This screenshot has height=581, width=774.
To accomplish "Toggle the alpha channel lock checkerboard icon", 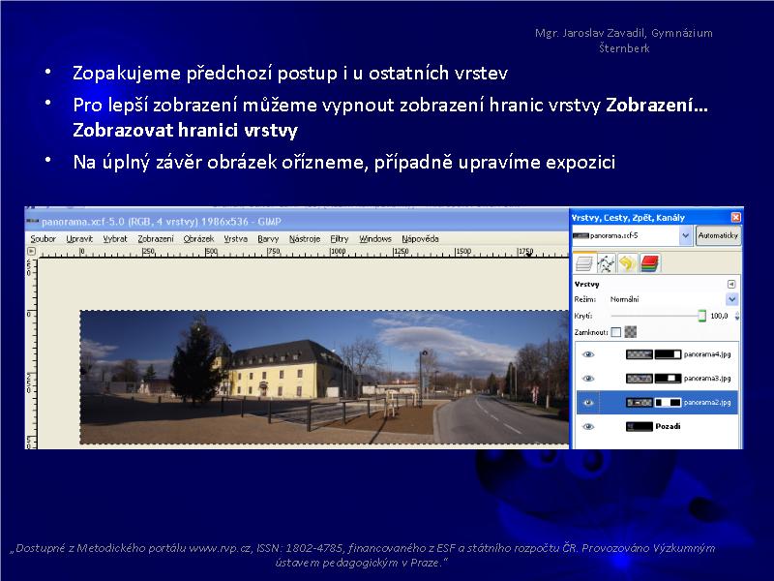I will click(x=631, y=332).
